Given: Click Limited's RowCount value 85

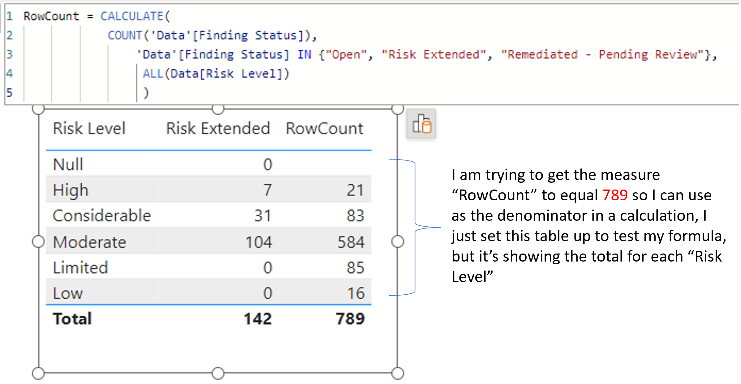Looking at the screenshot, I should [x=355, y=267].
